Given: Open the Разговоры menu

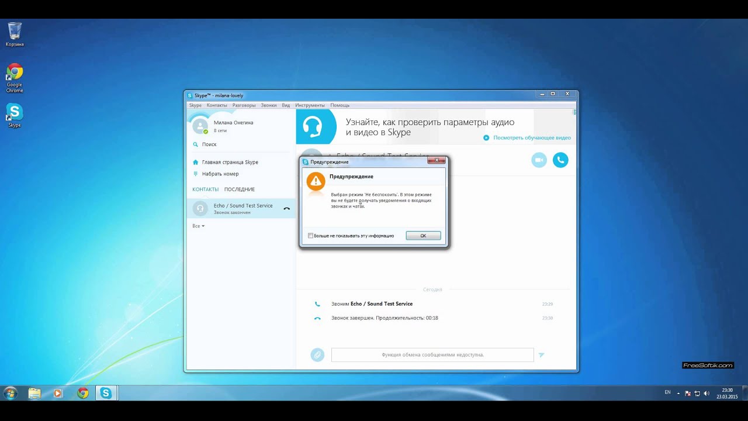Looking at the screenshot, I should [x=244, y=105].
